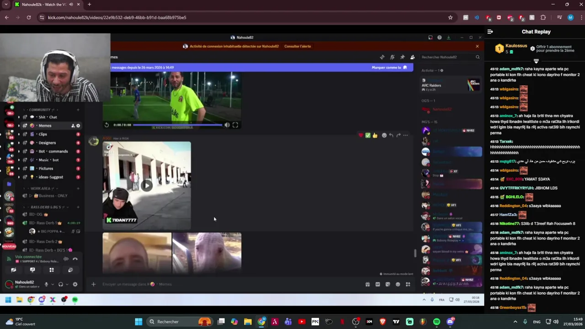Show hidden tray icons chevron
This screenshot has height=329, width=585.
click(x=515, y=322)
